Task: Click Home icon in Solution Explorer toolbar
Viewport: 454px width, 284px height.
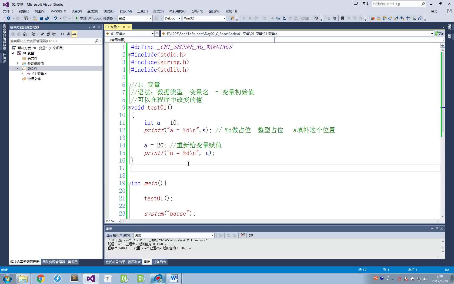Action: pyautogui.click(x=25, y=34)
